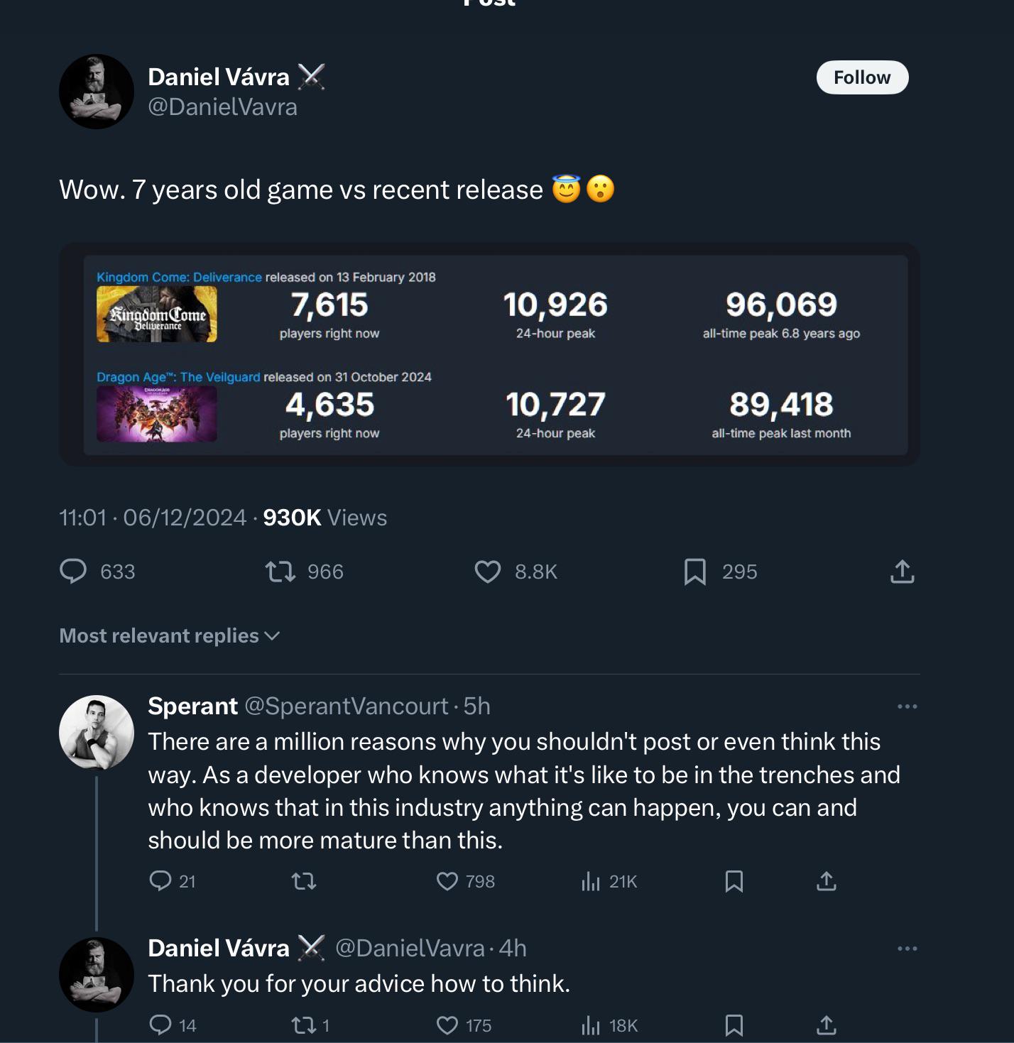Bookmark the main post showing 295 bookmarks

[x=695, y=572]
